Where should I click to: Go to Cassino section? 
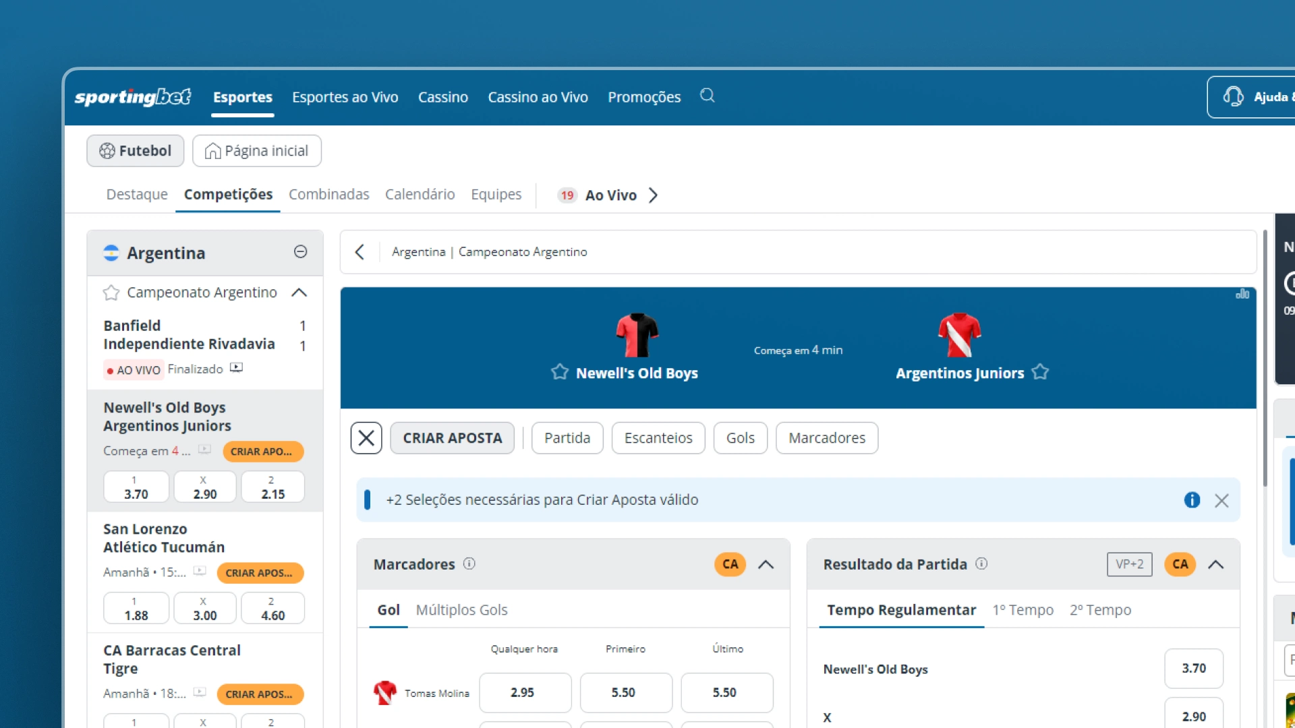443,97
